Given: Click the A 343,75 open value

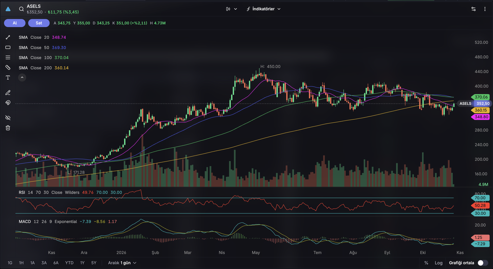Looking at the screenshot, I should point(62,23).
